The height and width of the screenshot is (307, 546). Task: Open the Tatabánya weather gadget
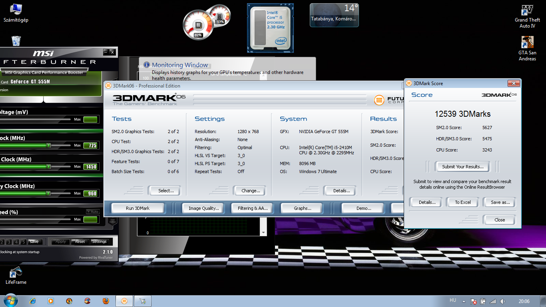coord(334,15)
